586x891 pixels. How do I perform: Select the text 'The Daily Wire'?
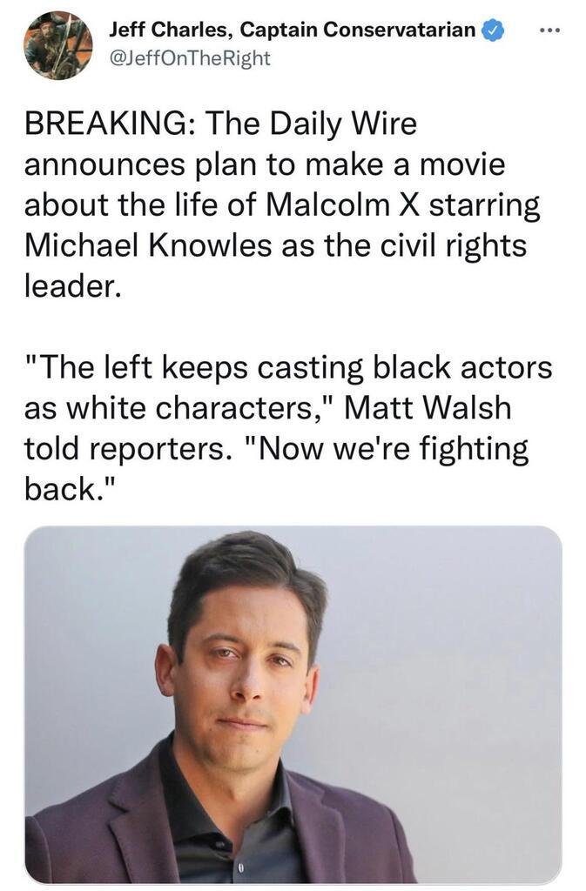(x=312, y=124)
